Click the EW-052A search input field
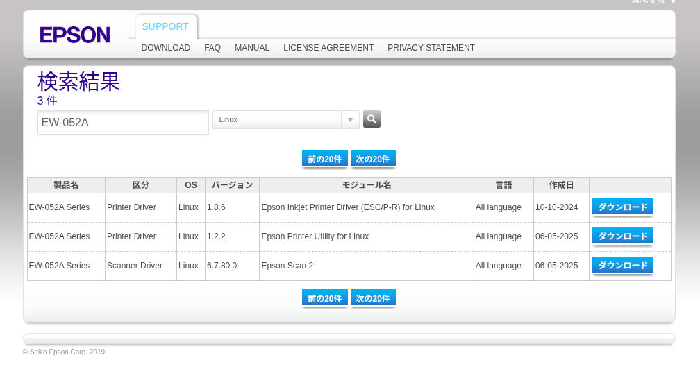This screenshot has height=371, width=700. pos(123,122)
